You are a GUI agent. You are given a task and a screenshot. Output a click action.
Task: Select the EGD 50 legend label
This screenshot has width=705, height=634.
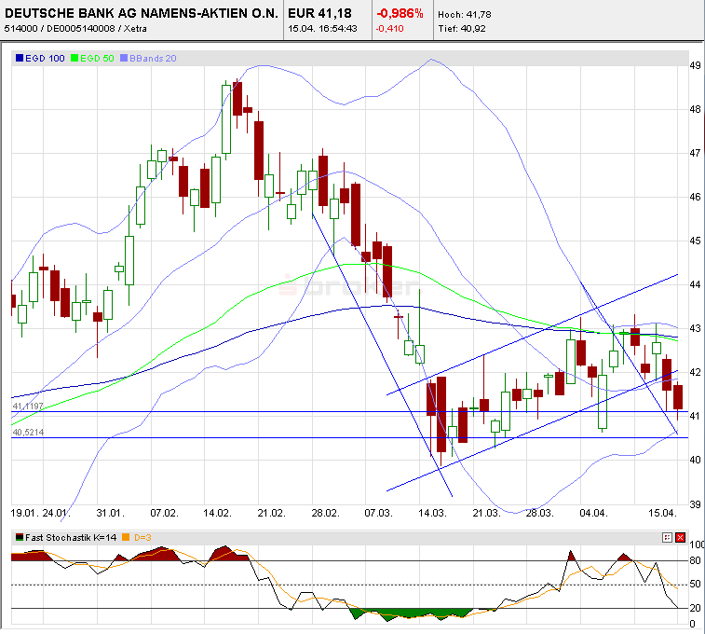(x=97, y=58)
